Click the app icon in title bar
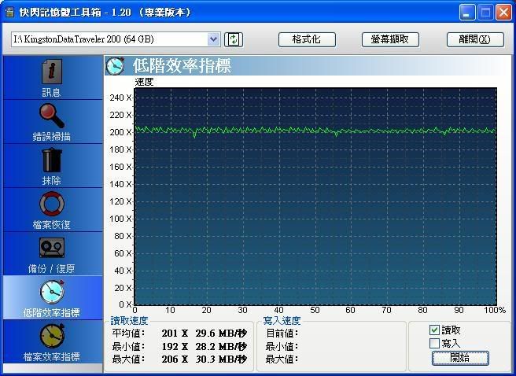 tap(10, 13)
